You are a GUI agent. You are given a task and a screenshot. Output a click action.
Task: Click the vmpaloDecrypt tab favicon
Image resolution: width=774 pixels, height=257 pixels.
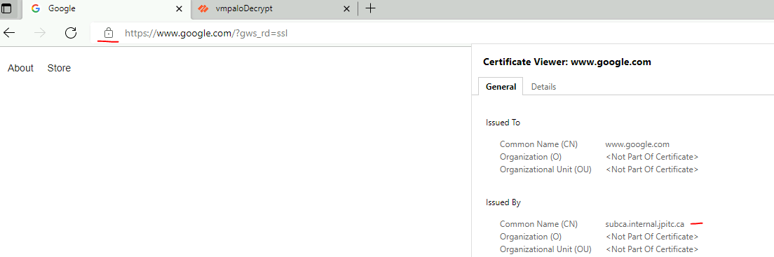tap(203, 9)
